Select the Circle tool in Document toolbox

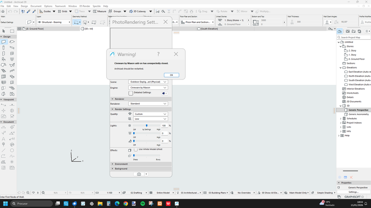tap(12, 150)
